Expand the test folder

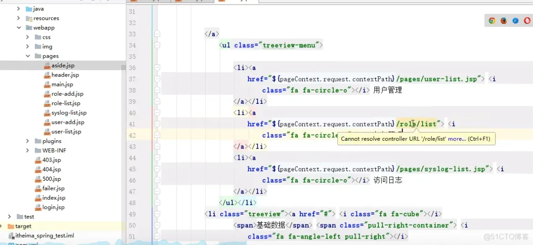10,217
